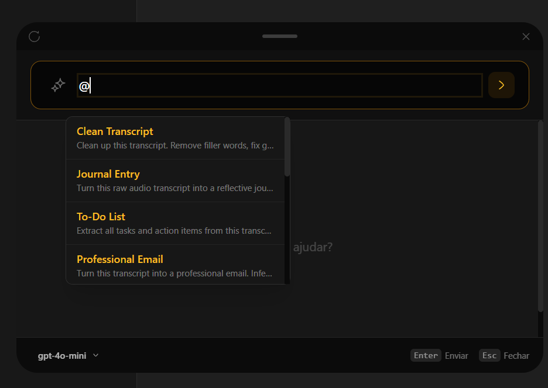Click 'Extract all tasks and action items' text
548x388 pixels.
[174, 231]
